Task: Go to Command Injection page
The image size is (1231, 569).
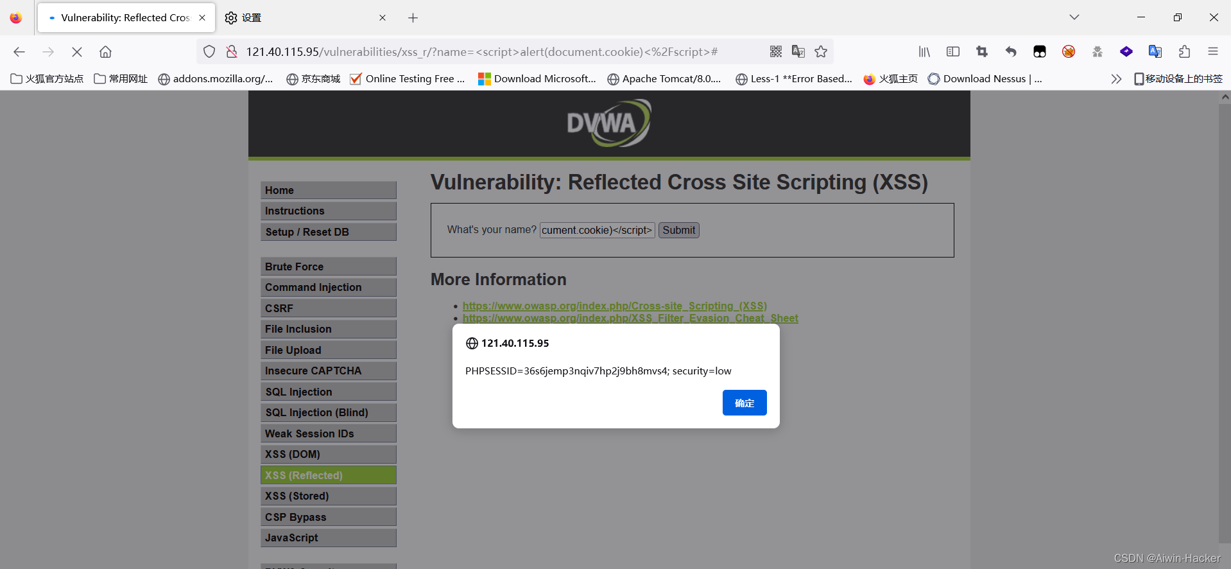Action: 329,287
